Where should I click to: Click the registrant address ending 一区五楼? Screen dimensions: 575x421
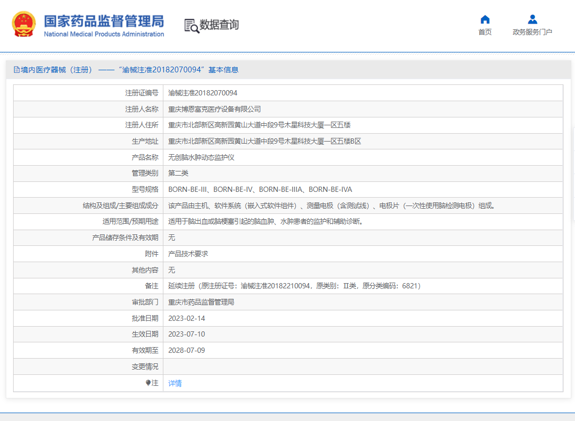coord(259,125)
